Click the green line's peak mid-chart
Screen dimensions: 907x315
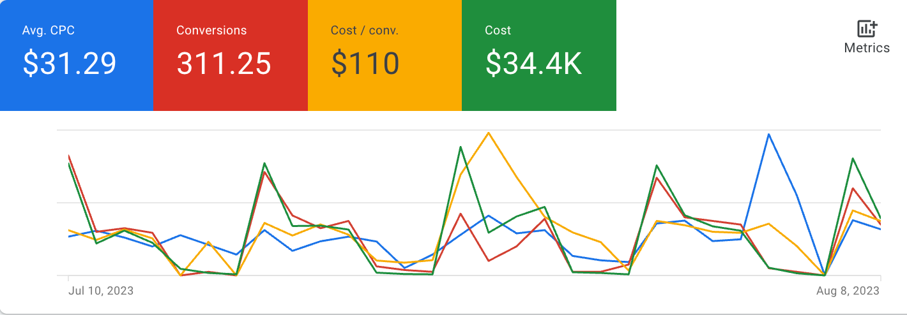pyautogui.click(x=461, y=147)
